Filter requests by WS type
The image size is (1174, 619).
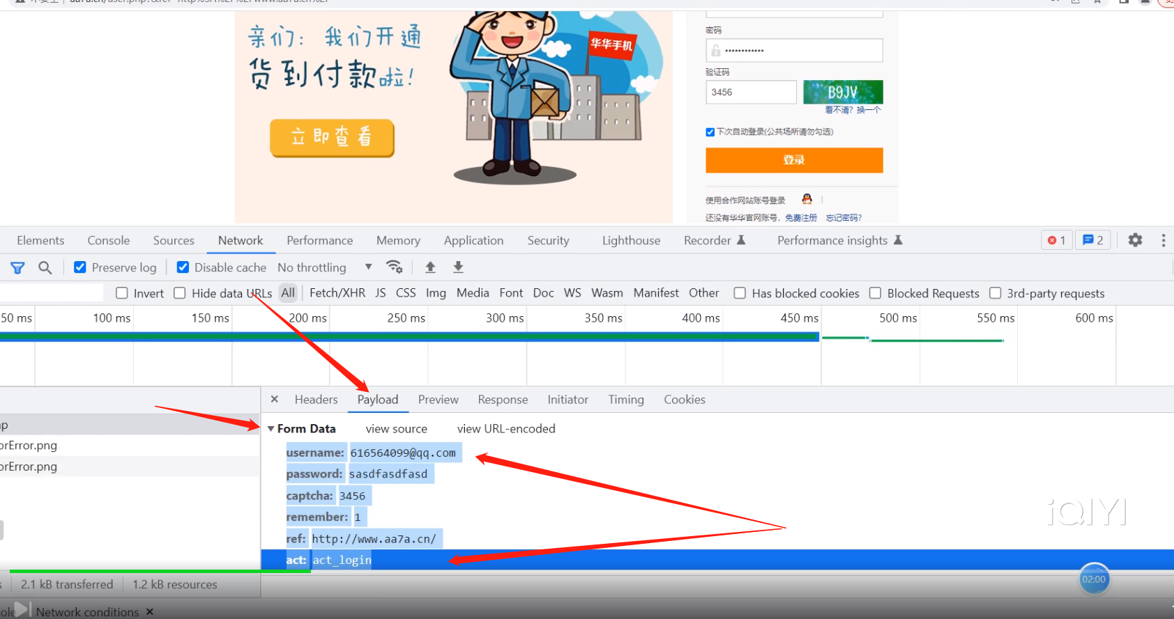point(572,293)
